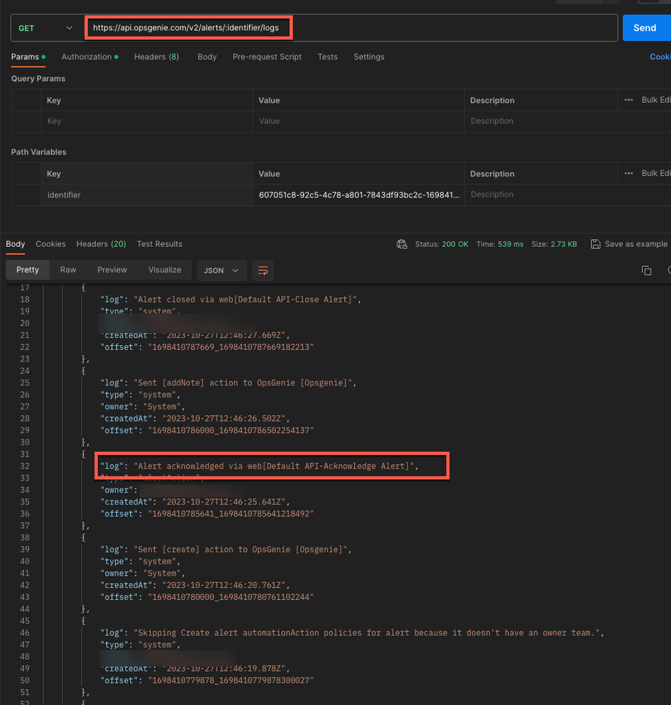
Task: Click Bulk Edit for Path Variables
Action: [655, 173]
